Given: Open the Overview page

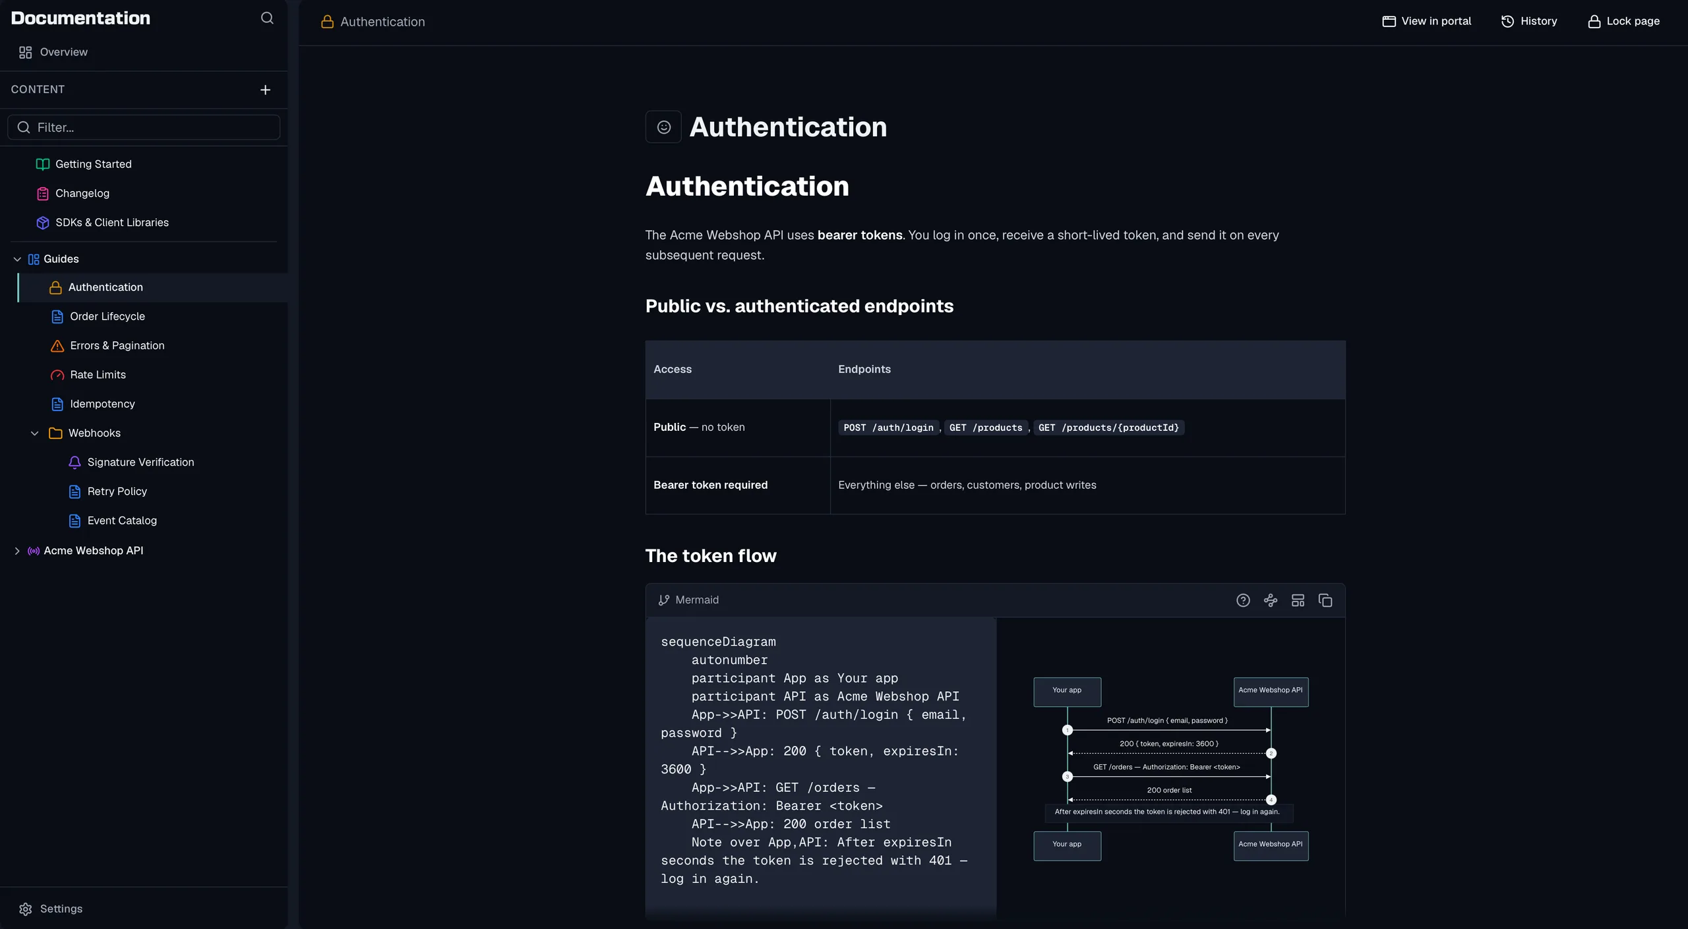Looking at the screenshot, I should [63, 52].
